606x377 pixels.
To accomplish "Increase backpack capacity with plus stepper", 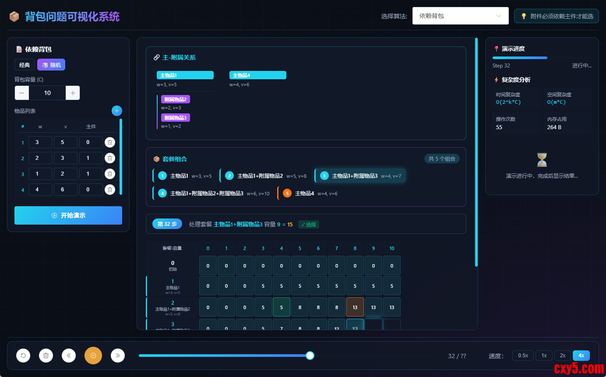I will click(73, 93).
